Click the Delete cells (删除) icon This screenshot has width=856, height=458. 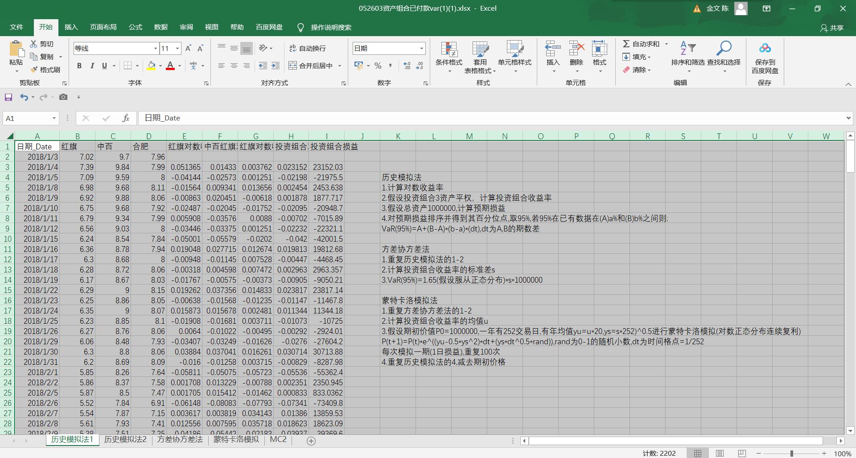[x=576, y=49]
